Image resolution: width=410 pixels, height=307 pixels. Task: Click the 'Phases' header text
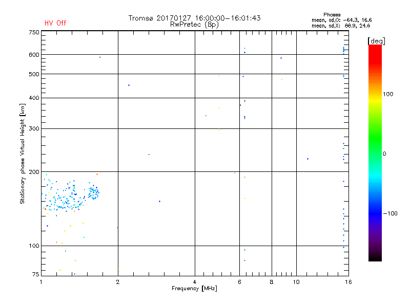(x=332, y=15)
